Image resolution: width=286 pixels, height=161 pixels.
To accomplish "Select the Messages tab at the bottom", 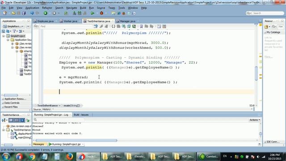I will [38, 144].
